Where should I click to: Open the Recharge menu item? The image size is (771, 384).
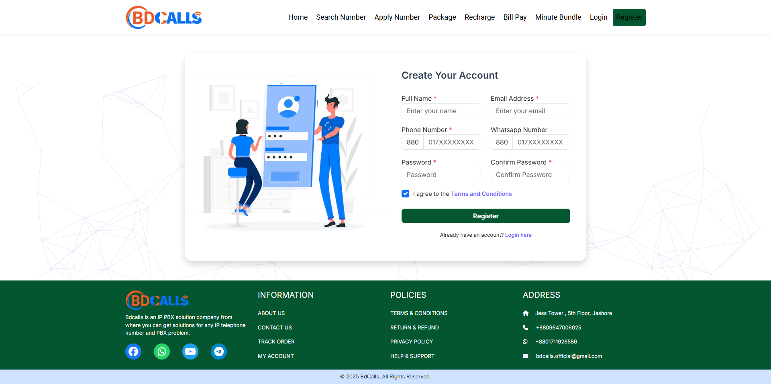(479, 17)
